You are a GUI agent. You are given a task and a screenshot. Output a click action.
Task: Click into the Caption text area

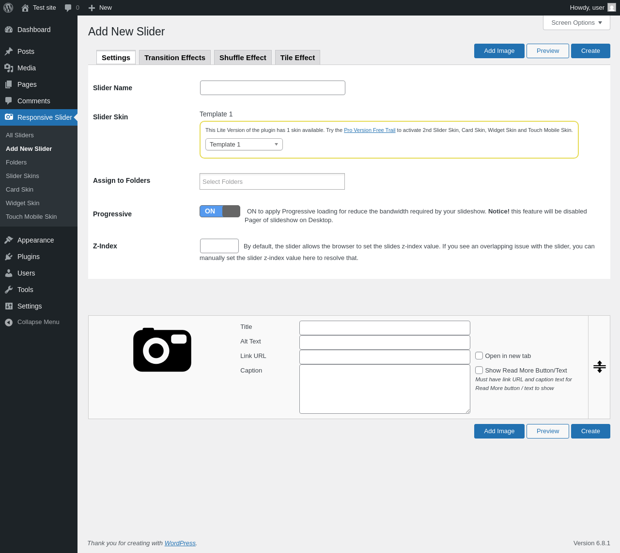pyautogui.click(x=385, y=389)
